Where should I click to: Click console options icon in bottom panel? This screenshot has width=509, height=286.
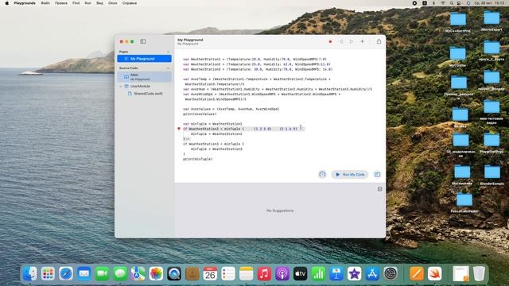coord(380,189)
